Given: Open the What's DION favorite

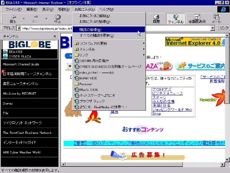Looking at the screenshot, I should 109,90.
